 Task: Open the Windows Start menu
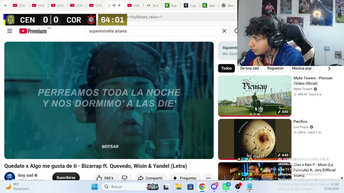click(94, 187)
